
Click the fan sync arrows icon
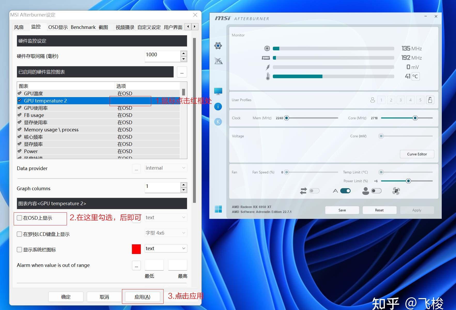click(x=303, y=191)
